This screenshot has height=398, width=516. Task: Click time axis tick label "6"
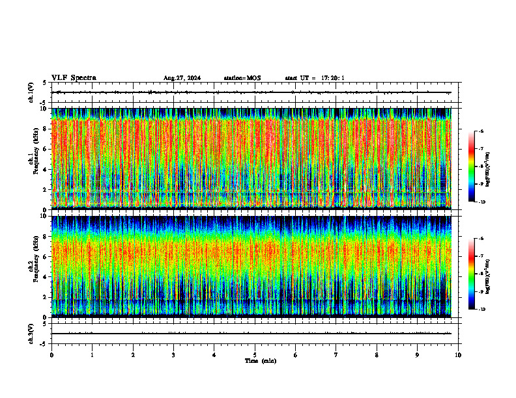[296, 355]
